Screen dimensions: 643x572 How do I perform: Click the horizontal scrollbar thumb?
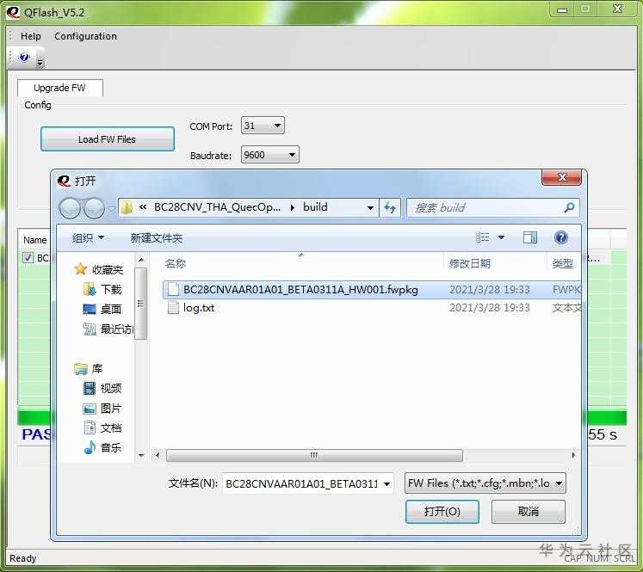click(314, 455)
